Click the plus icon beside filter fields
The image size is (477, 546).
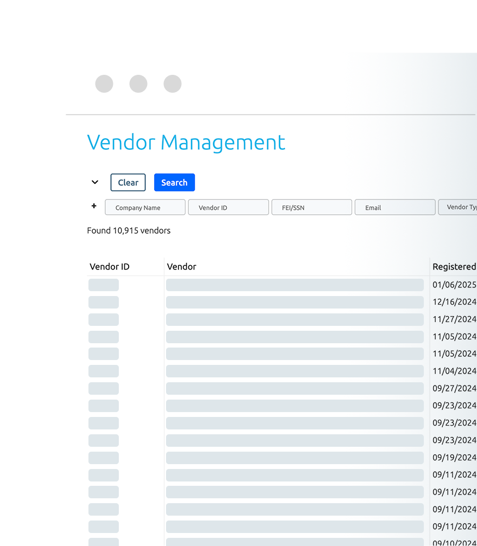click(94, 206)
